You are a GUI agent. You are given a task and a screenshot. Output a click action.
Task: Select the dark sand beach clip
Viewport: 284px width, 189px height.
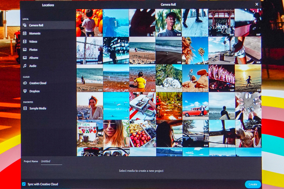pos(169,50)
